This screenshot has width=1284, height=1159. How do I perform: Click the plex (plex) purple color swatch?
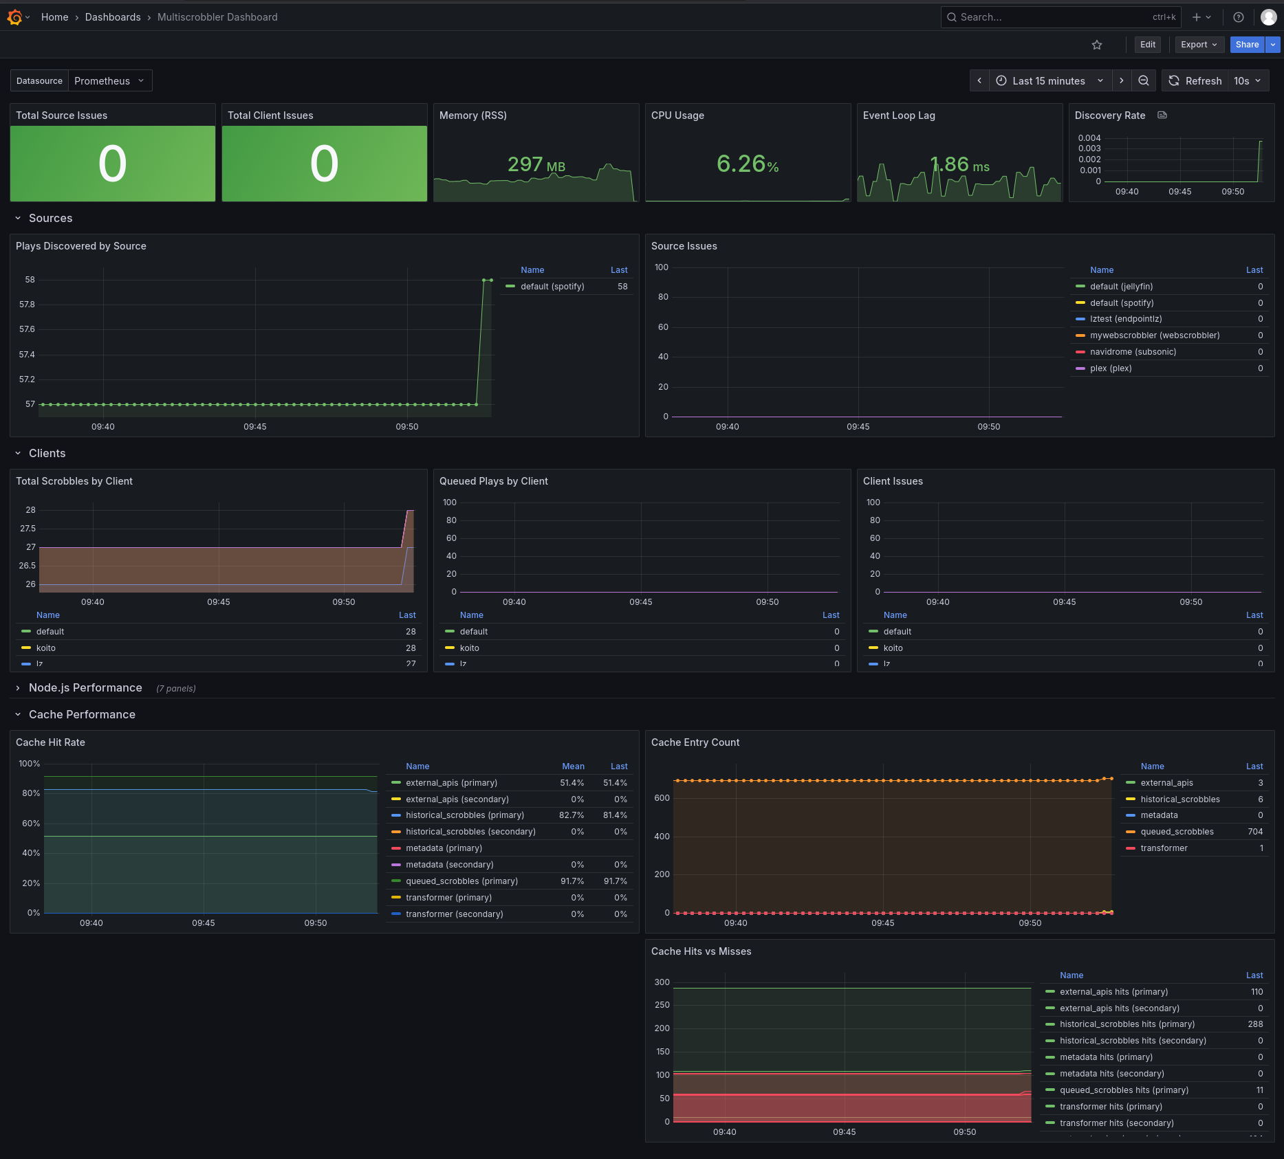coord(1080,368)
